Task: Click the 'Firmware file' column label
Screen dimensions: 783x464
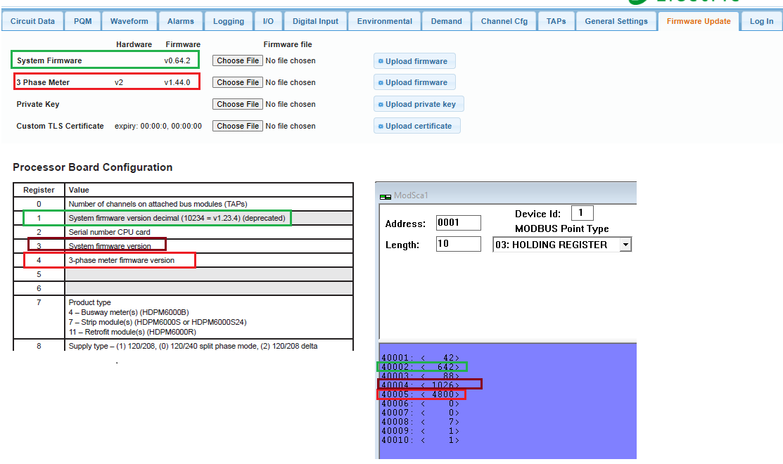Action: coord(288,44)
